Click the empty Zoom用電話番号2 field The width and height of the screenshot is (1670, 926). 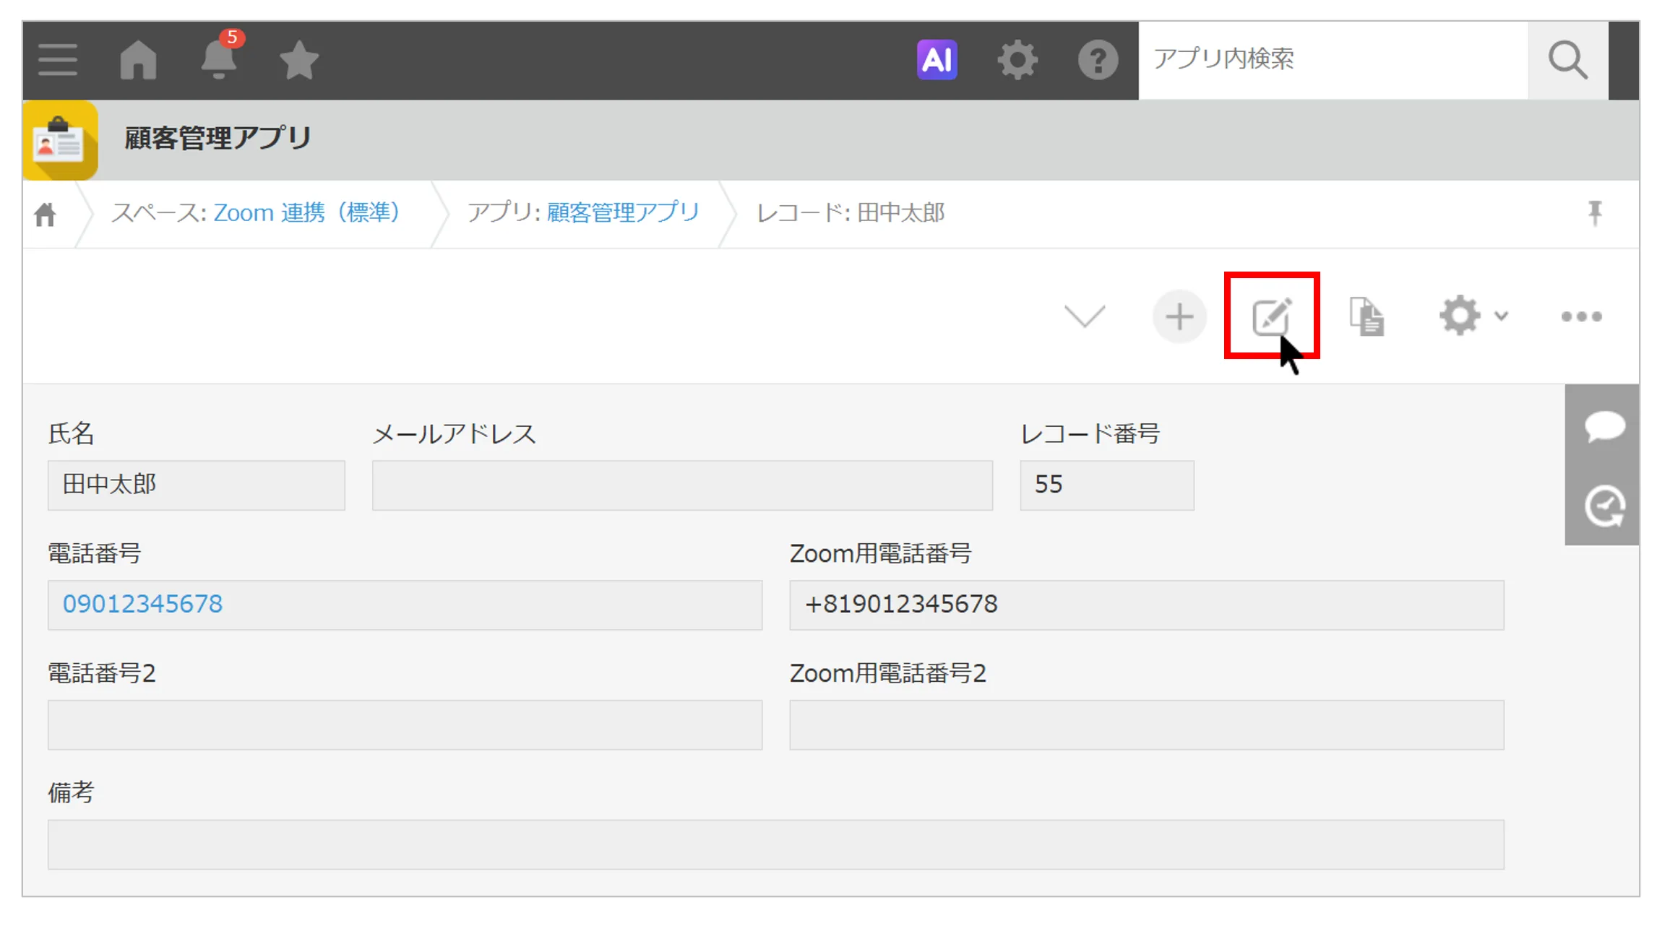point(1147,724)
